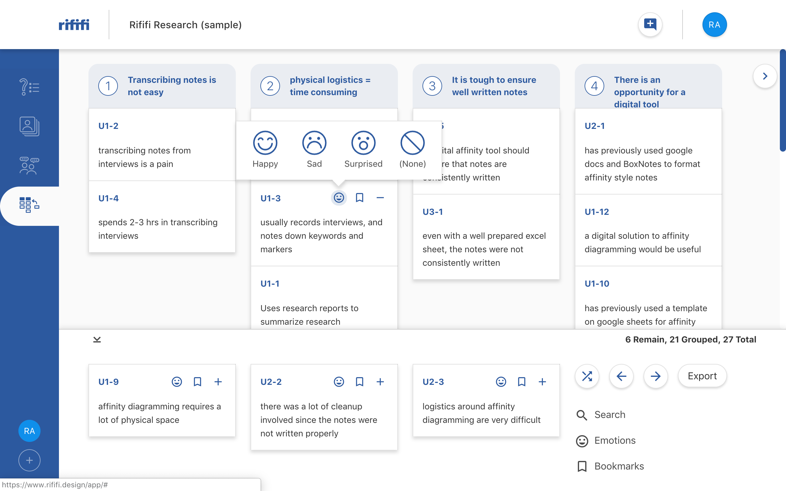Open the participants profiles sidebar icon
The height and width of the screenshot is (491, 786).
(29, 126)
